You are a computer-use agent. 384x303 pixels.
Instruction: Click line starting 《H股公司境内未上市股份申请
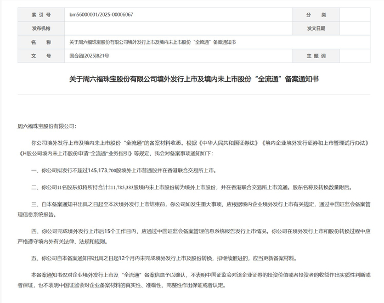coord(116,154)
